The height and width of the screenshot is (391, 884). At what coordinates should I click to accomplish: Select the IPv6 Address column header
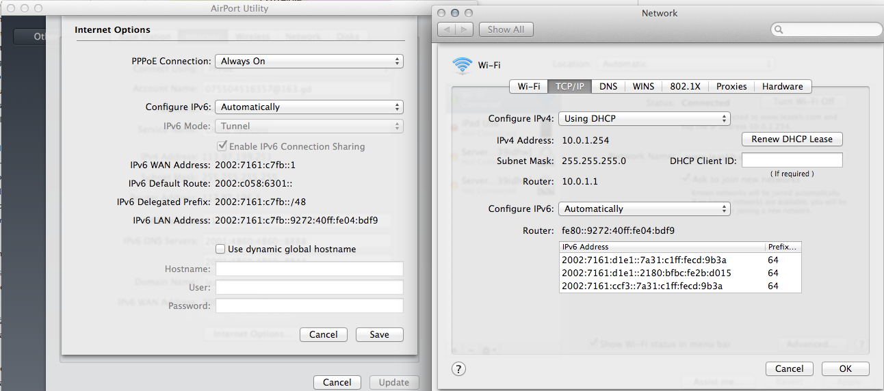coord(662,247)
